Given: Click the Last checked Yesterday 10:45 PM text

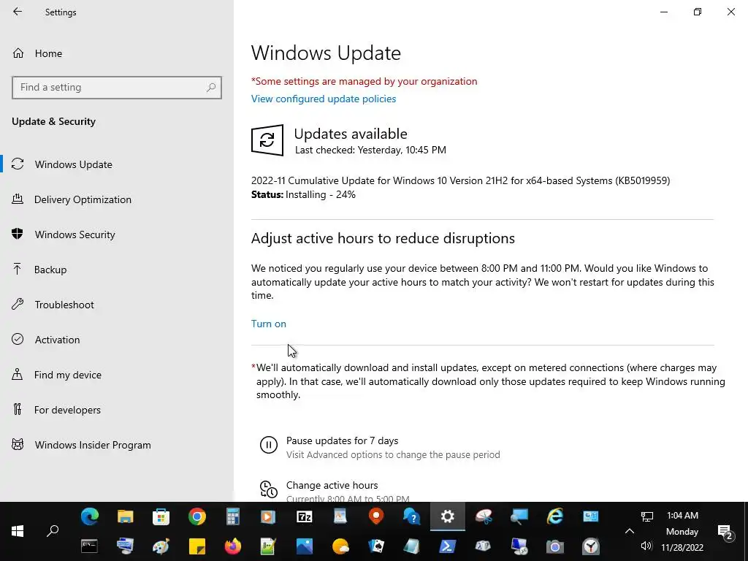Looking at the screenshot, I should (370, 150).
